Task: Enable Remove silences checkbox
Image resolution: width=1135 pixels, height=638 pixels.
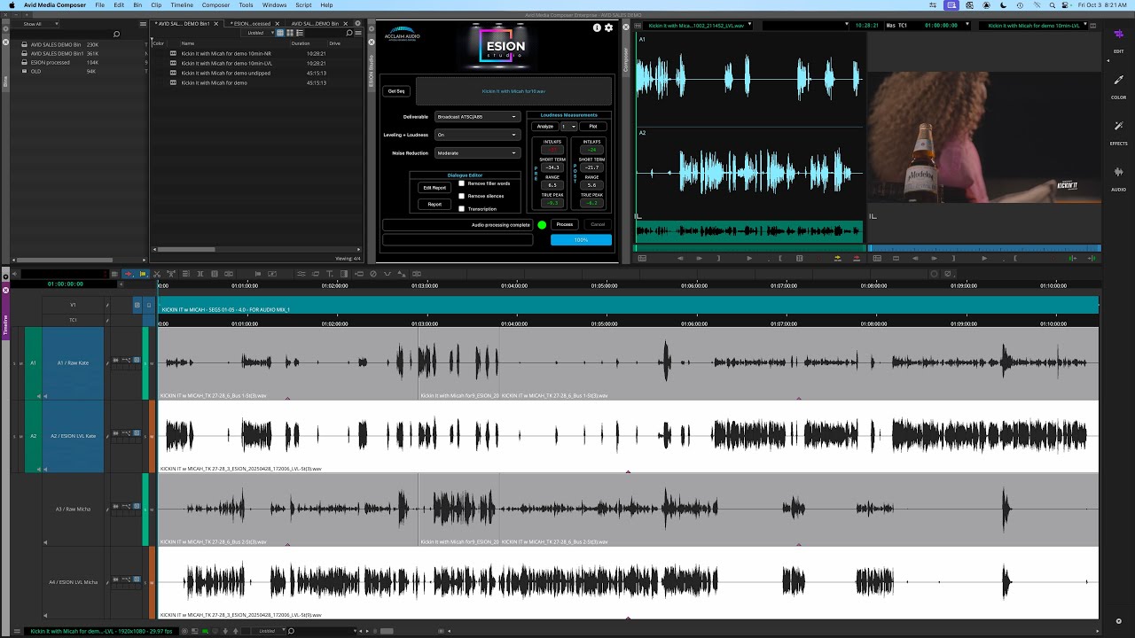Action: pos(461,196)
